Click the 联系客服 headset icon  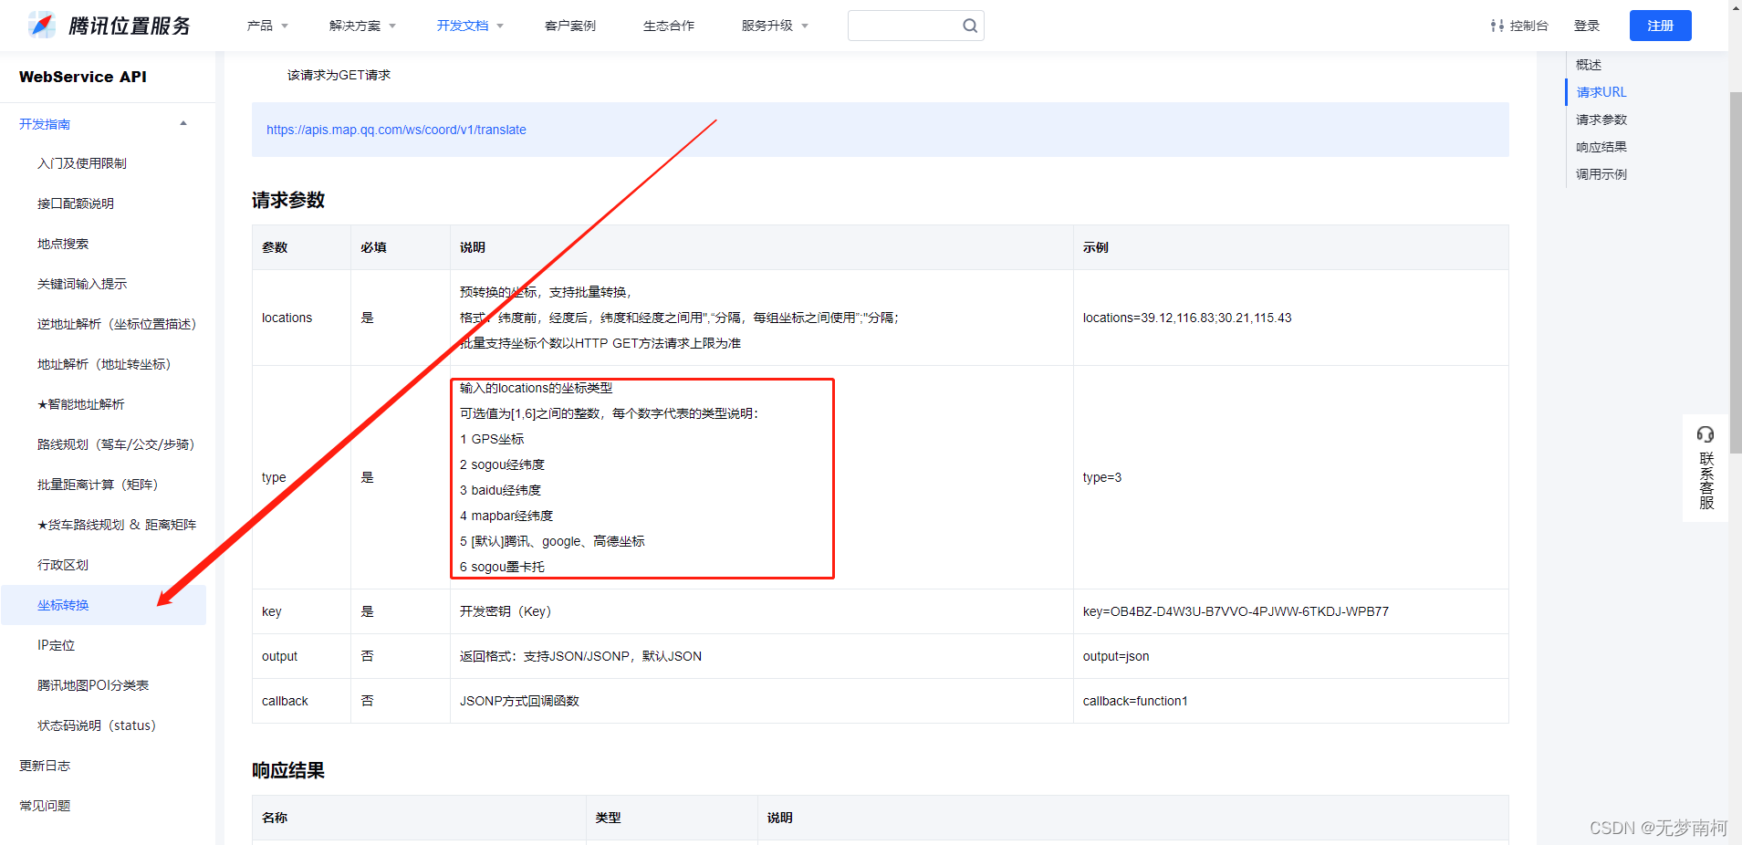click(x=1705, y=434)
